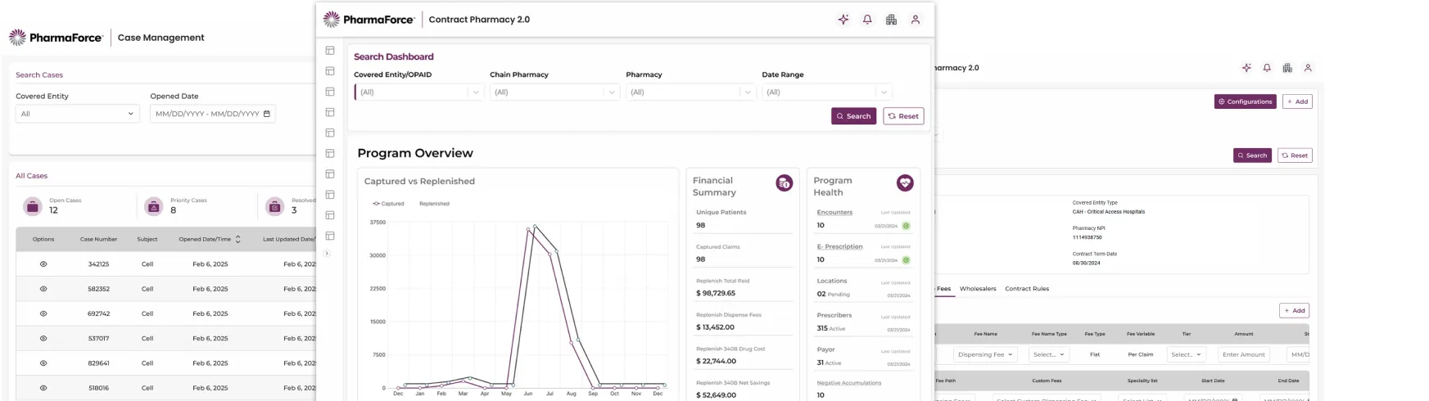Open the Negative Accumulations link
Image resolution: width=1429 pixels, height=401 pixels.
click(x=849, y=383)
